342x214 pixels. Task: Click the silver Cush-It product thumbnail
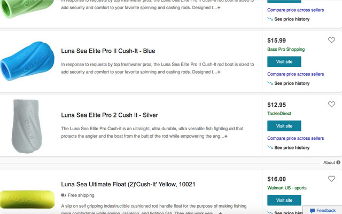click(x=27, y=126)
